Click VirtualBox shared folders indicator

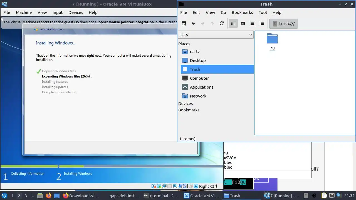[x=169, y=186]
